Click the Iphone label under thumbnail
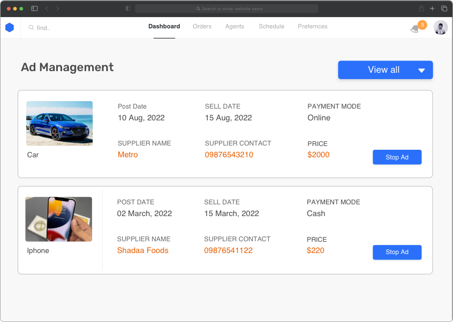Image resolution: width=453 pixels, height=322 pixels. (38, 251)
